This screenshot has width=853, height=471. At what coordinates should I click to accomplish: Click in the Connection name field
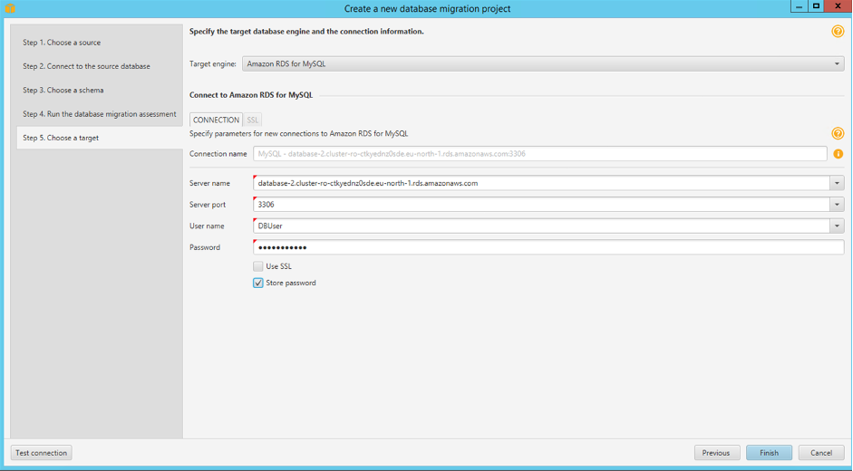point(540,154)
